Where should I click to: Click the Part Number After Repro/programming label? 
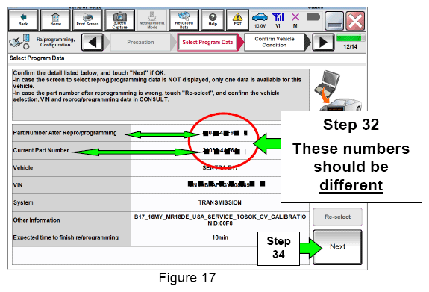(65, 133)
